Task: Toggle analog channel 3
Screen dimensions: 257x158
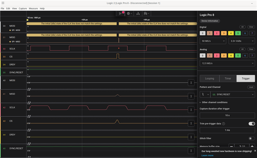Action: click(x=224, y=56)
